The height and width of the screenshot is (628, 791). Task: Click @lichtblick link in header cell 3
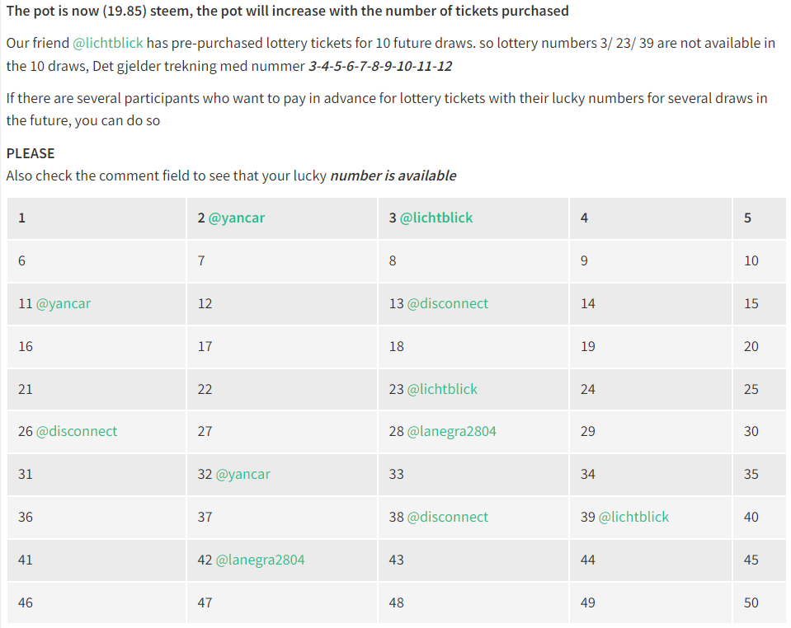coord(436,218)
